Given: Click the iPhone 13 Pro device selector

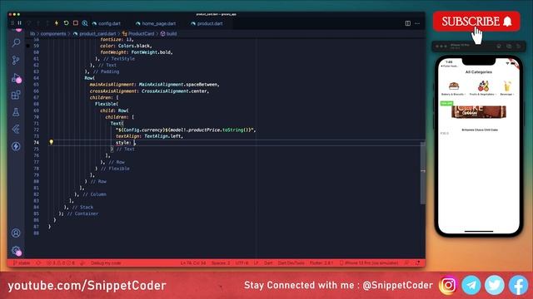Looking at the screenshot, I should (369, 263).
